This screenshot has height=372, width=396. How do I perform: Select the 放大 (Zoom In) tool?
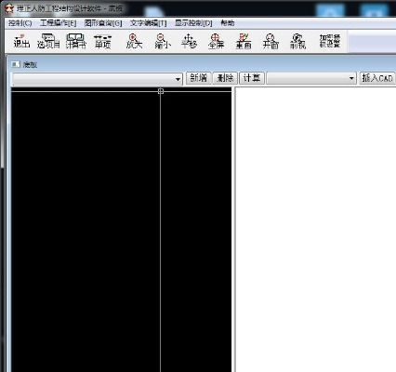(134, 41)
